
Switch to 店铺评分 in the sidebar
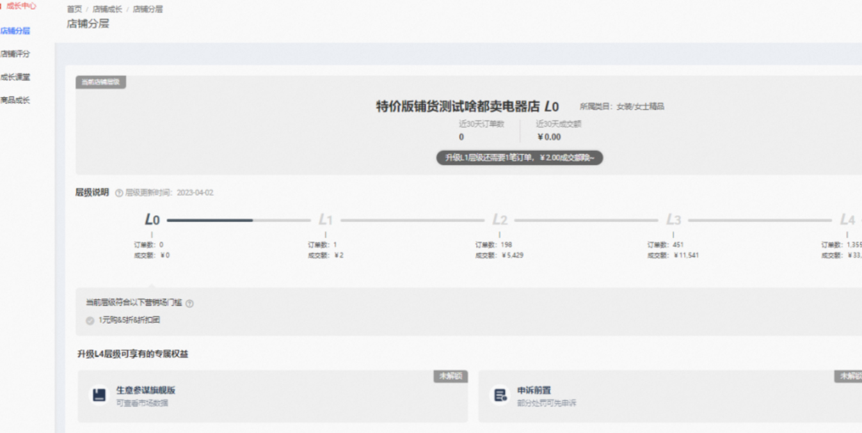pos(13,53)
